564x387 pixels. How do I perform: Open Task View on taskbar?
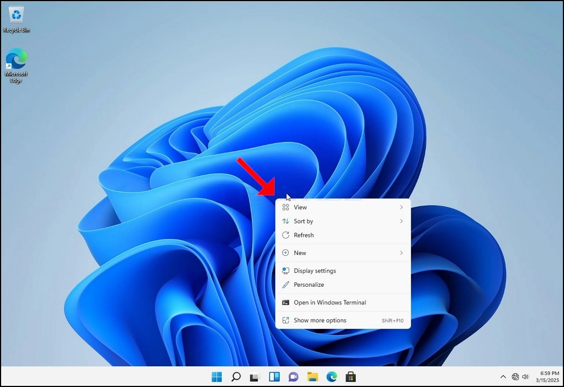click(x=255, y=377)
